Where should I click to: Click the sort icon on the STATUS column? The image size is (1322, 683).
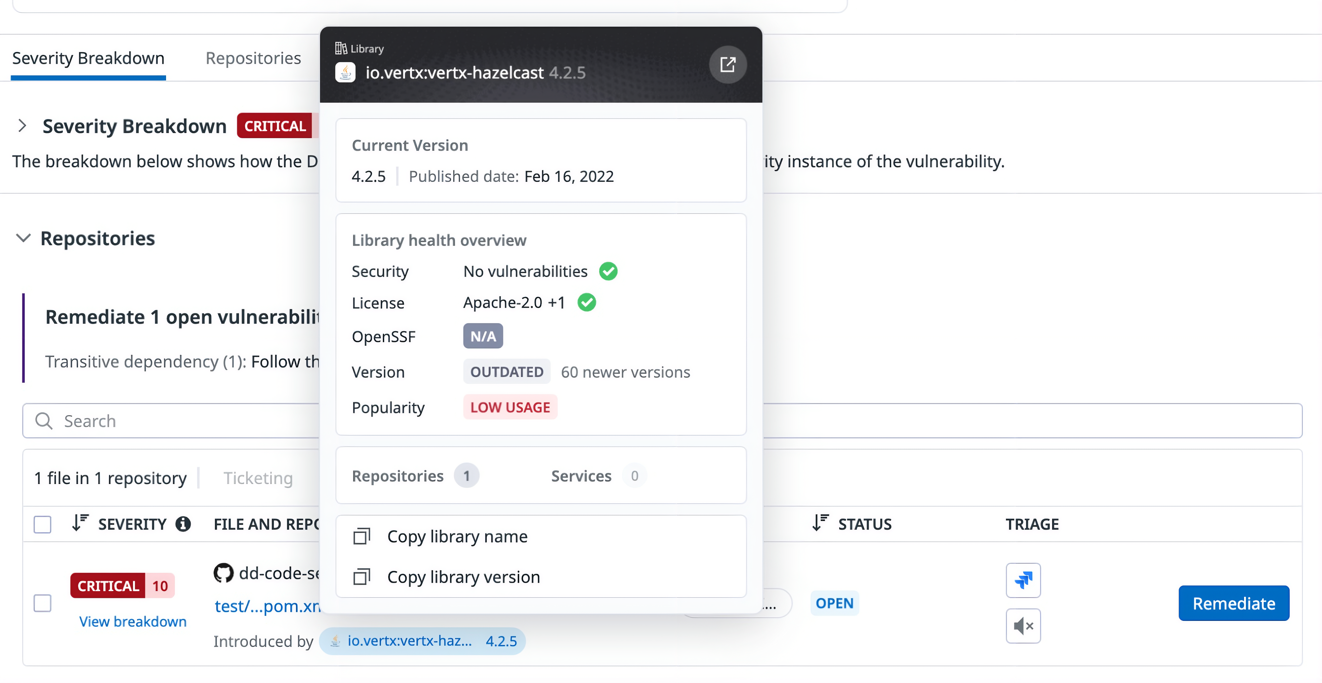pos(820,523)
